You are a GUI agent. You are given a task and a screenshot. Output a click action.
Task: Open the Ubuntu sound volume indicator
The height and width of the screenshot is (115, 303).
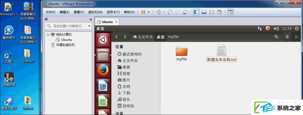pyautogui.click(x=276, y=29)
